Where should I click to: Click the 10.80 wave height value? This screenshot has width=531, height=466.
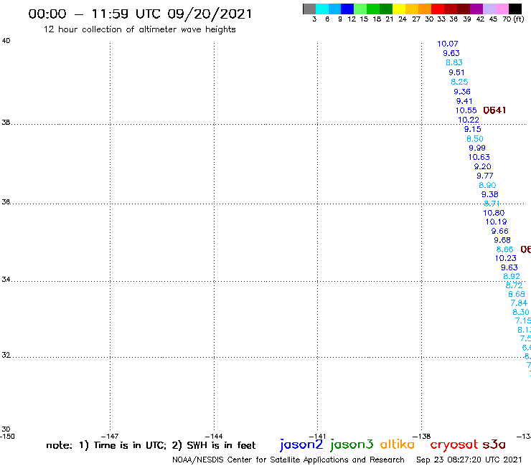click(494, 213)
